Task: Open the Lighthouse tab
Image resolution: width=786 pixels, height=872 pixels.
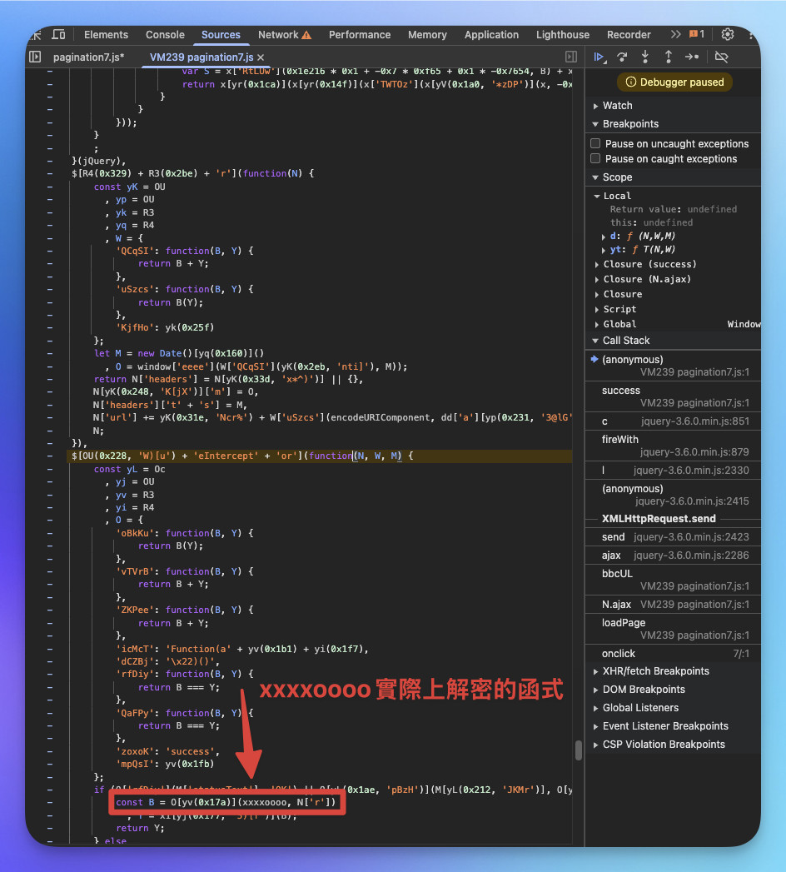Action: click(x=563, y=34)
